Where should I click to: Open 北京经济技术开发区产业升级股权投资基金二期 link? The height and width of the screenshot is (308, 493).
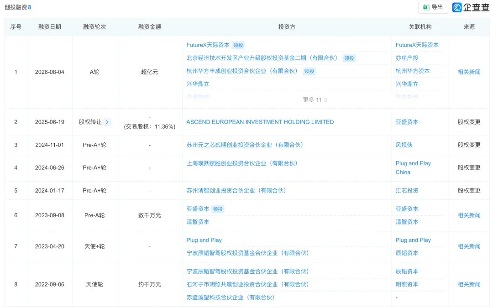262,58
